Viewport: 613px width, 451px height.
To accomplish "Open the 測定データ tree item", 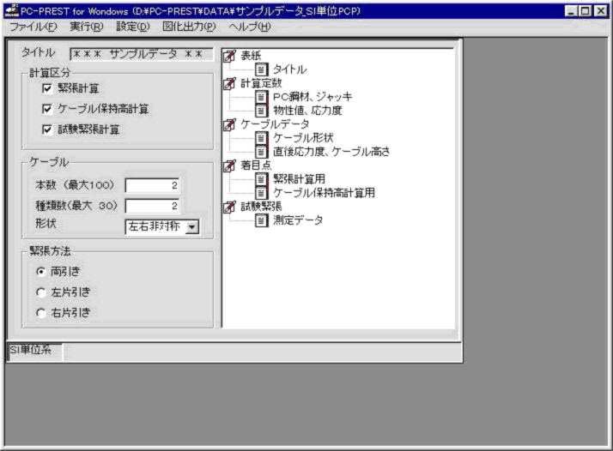I will tap(298, 220).
